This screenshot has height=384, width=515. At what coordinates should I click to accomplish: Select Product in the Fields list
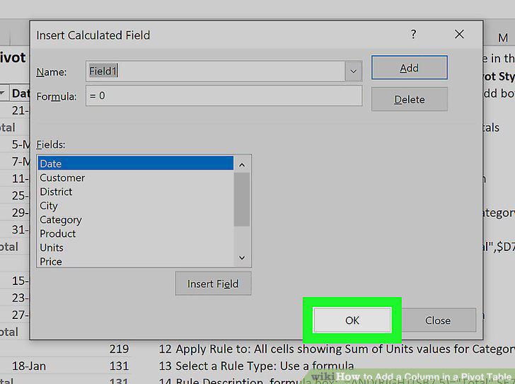[x=136, y=233]
